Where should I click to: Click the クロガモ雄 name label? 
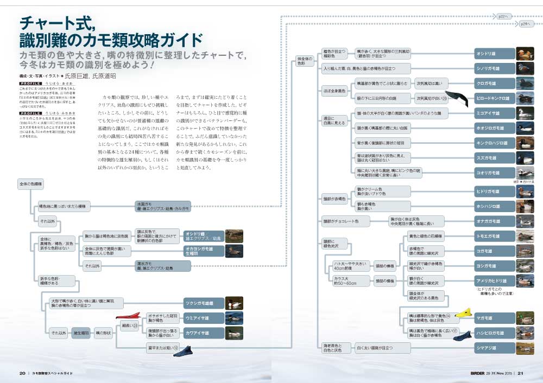[x=495, y=84]
